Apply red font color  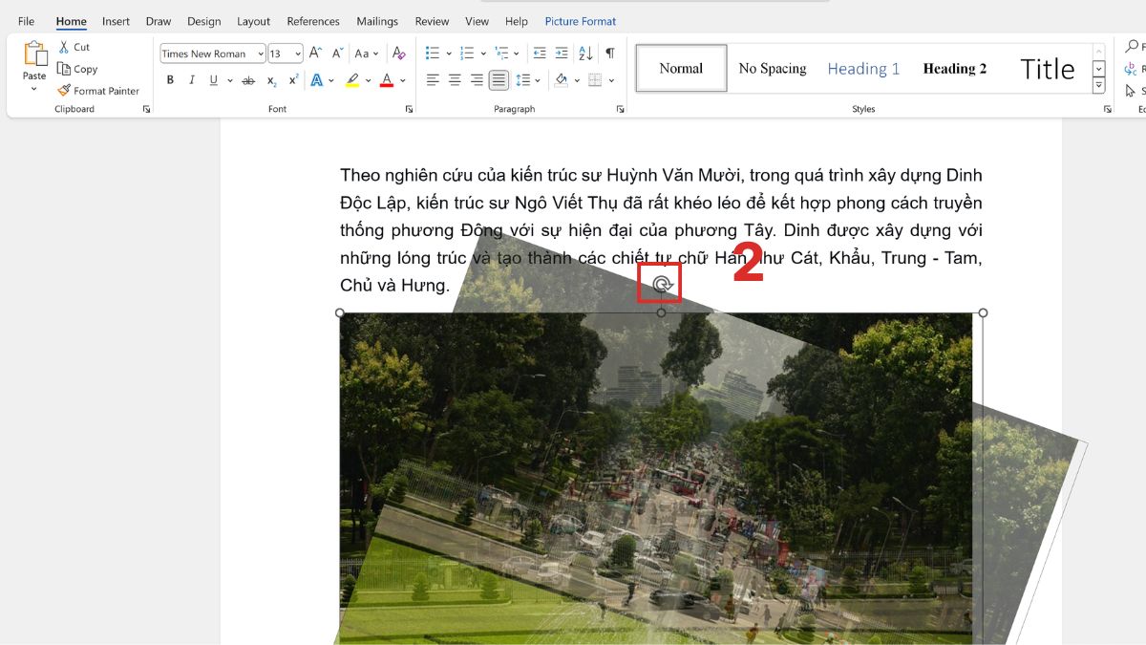pos(387,80)
